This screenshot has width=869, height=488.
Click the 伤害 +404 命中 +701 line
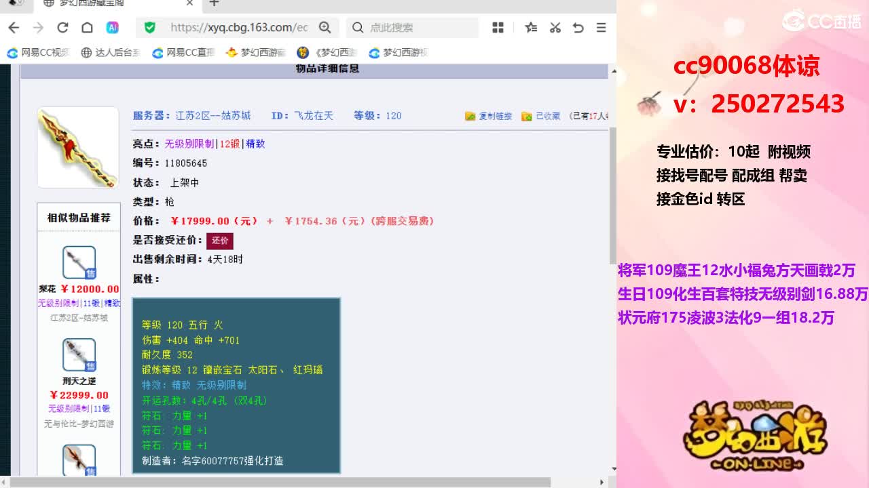point(191,340)
